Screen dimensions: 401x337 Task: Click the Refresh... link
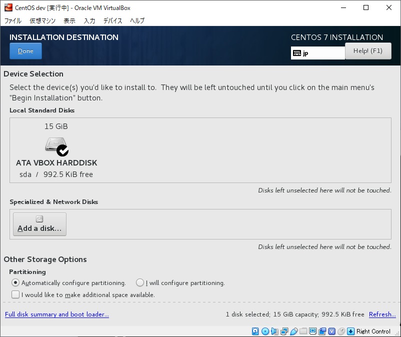click(382, 314)
